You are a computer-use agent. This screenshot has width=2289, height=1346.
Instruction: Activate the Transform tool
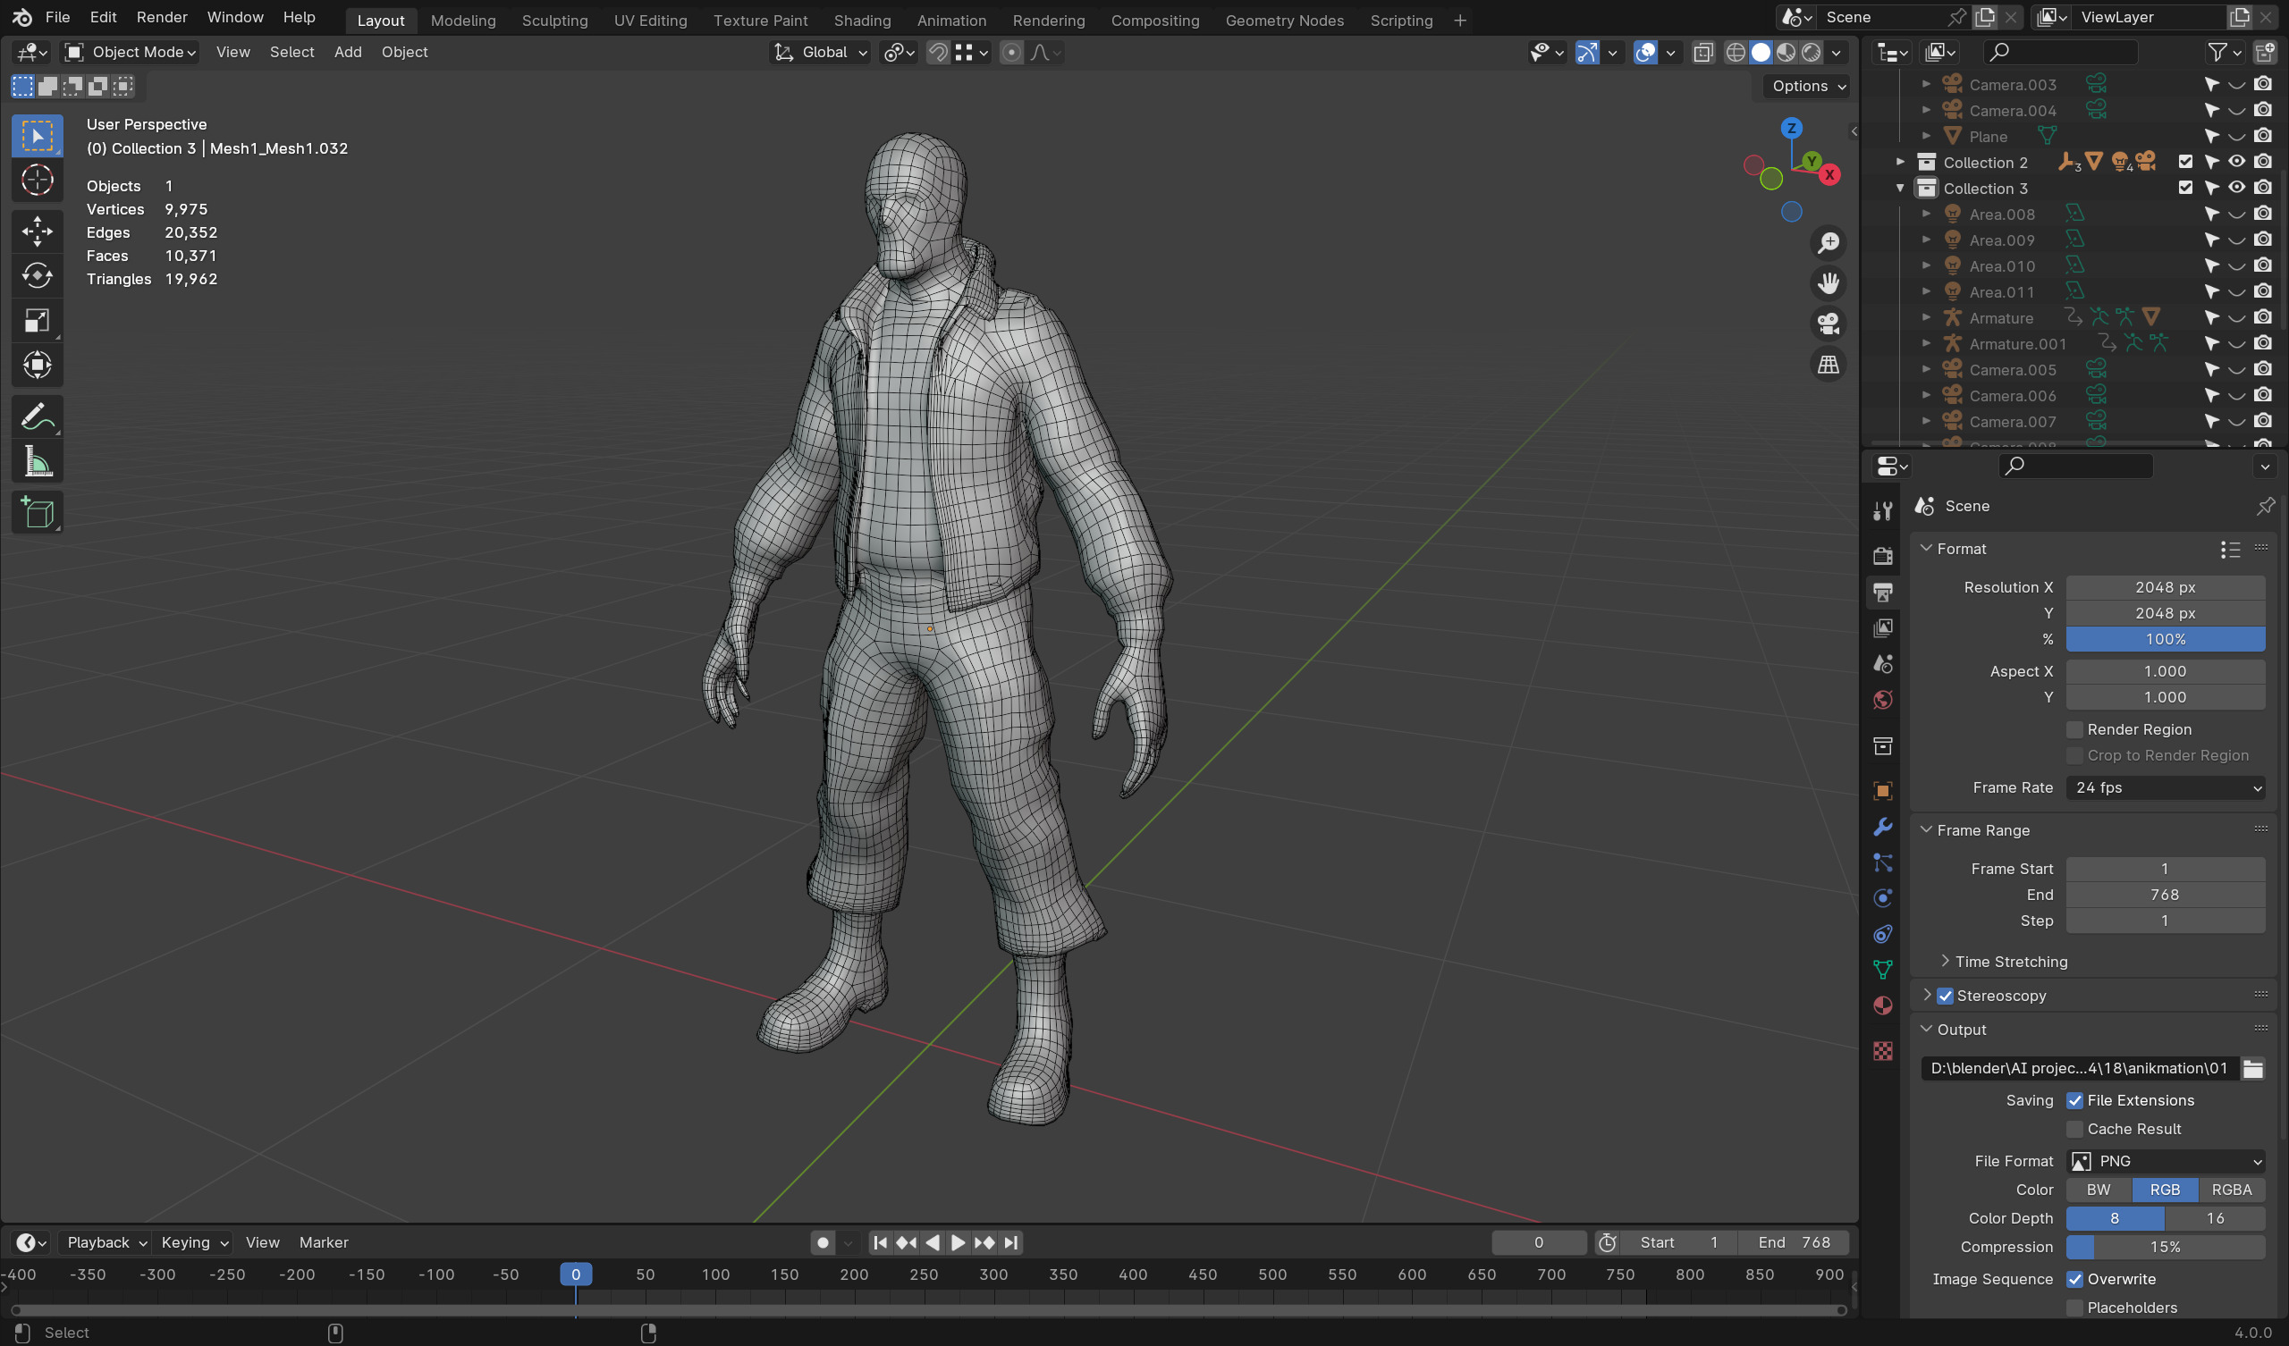(x=38, y=366)
